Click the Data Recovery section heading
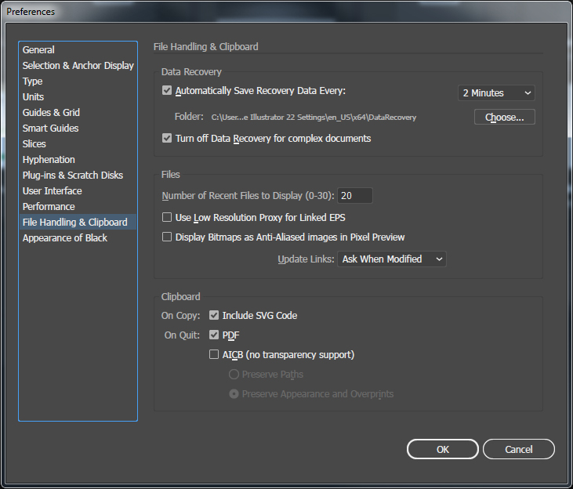The image size is (573, 489). tap(191, 72)
